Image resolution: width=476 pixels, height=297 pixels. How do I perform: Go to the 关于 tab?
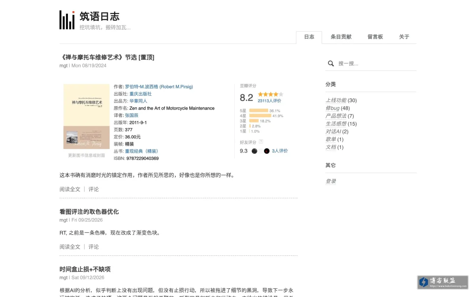(404, 37)
